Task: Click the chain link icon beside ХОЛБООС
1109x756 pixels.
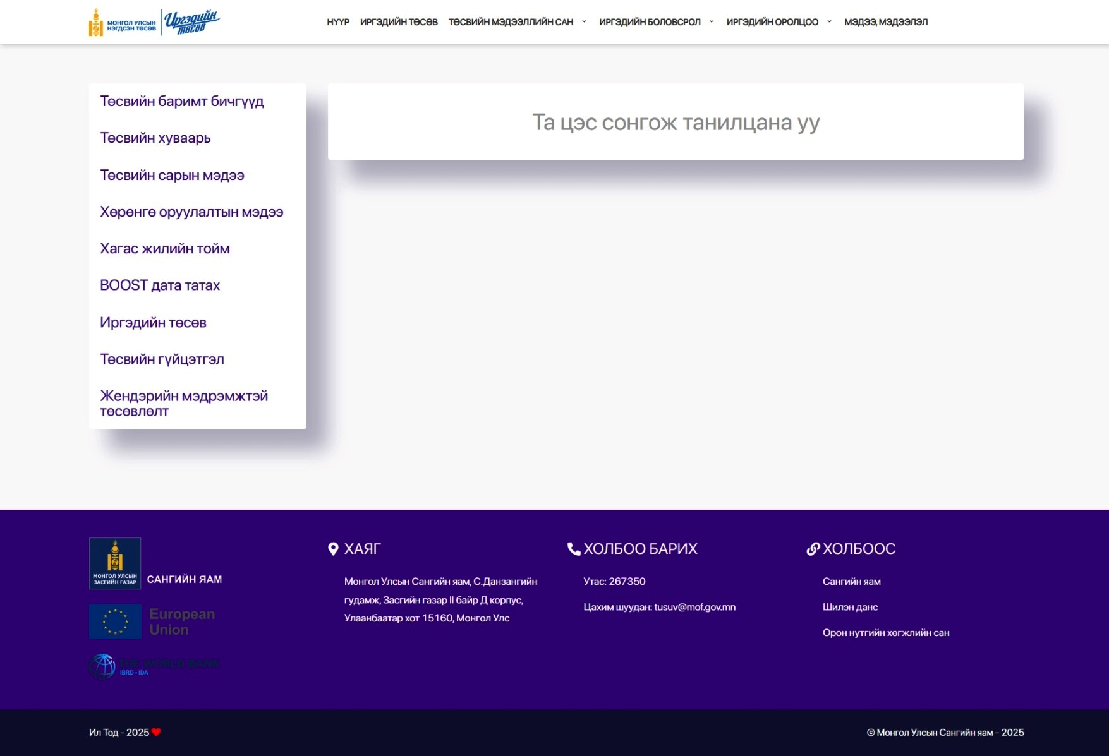Action: [813, 549]
